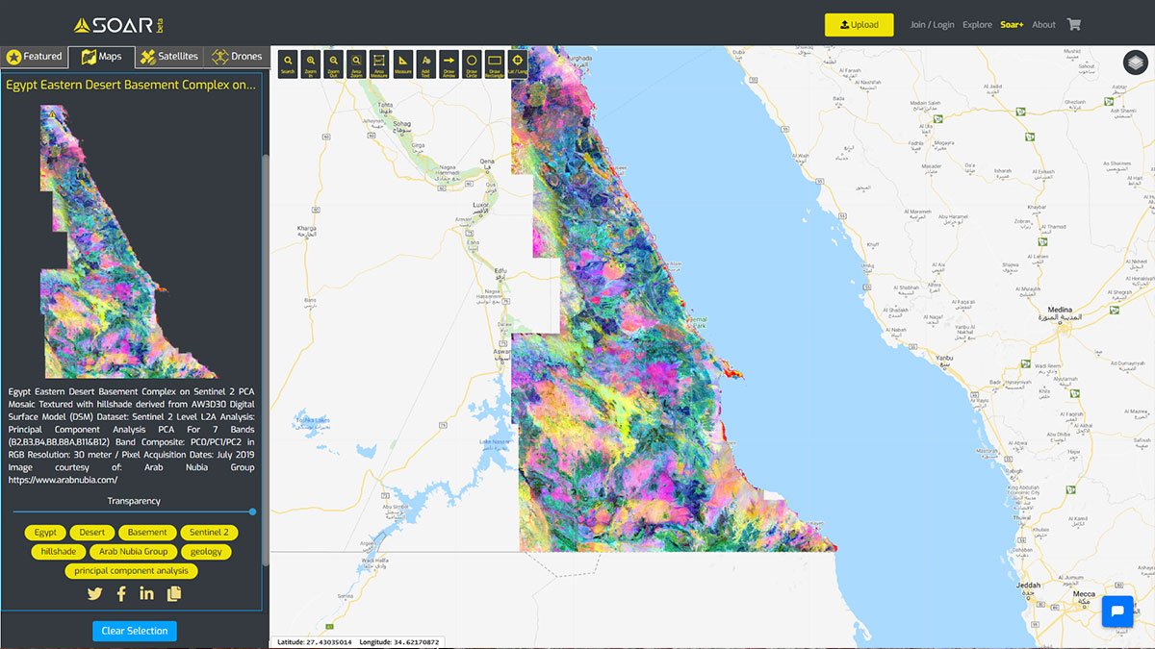This screenshot has height=649, width=1155.
Task: Copy link with the copy icon
Action: [174, 593]
